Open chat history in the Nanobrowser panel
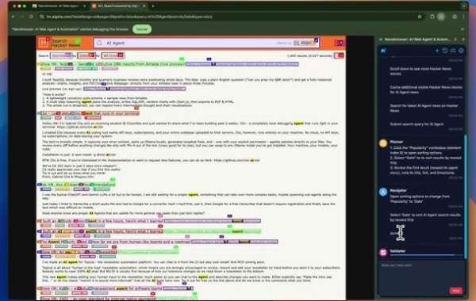Screen dimensions: 476x301 pos(445,51)
